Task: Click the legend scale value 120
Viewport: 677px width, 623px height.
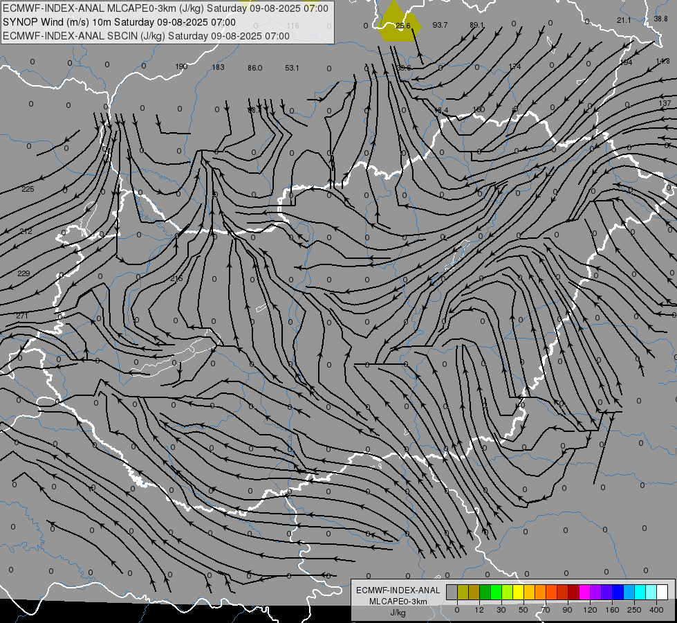Action: pyautogui.click(x=590, y=610)
